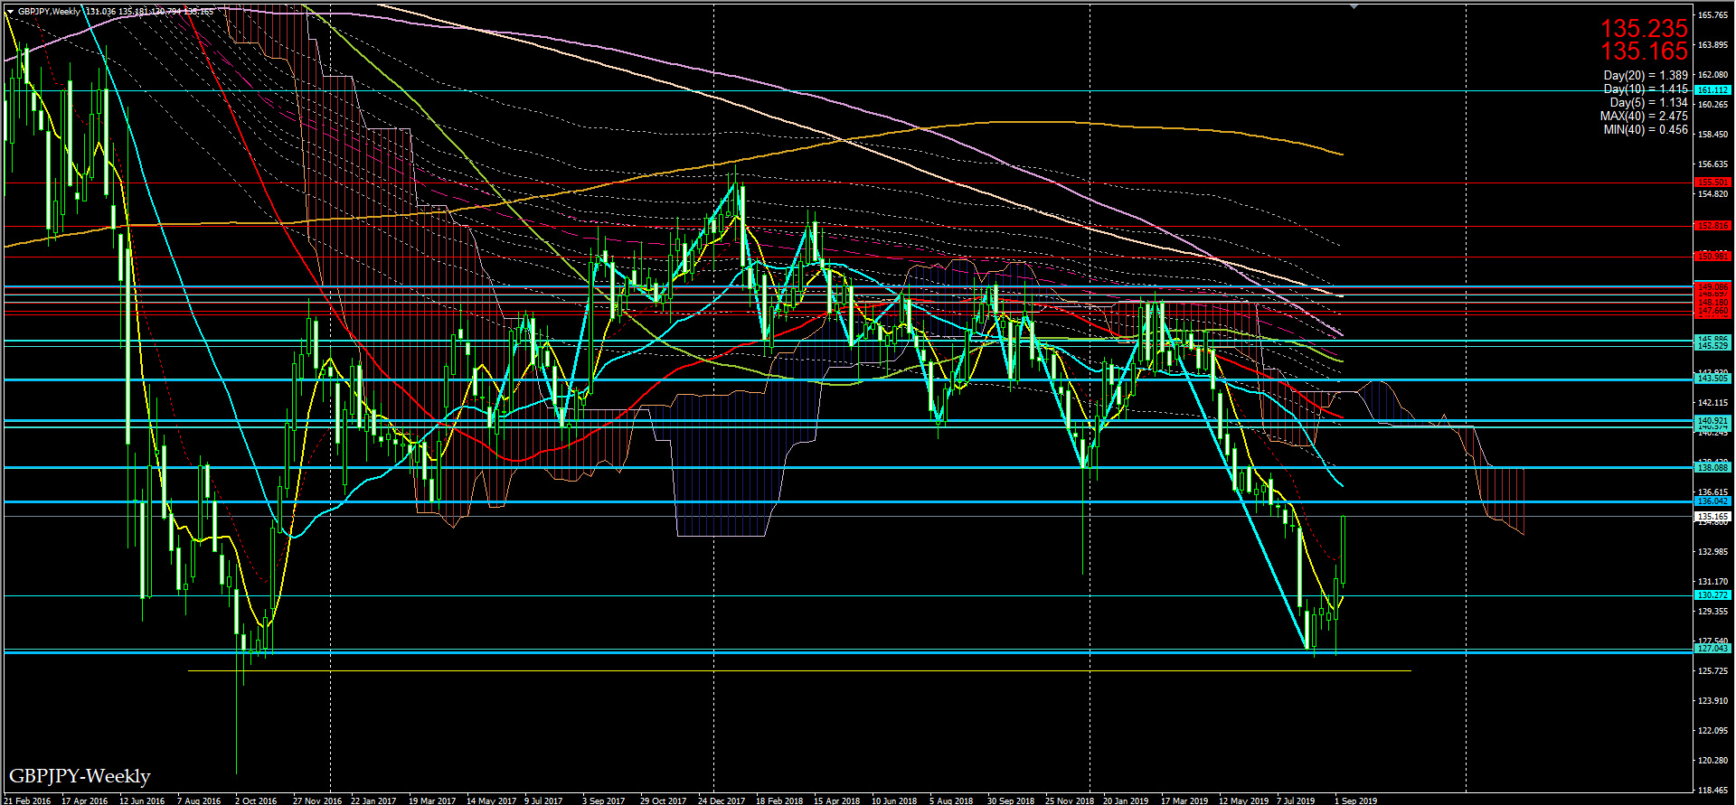This screenshot has width=1736, height=805.
Task: Click the 120.280 price axis value
Action: (x=1713, y=761)
